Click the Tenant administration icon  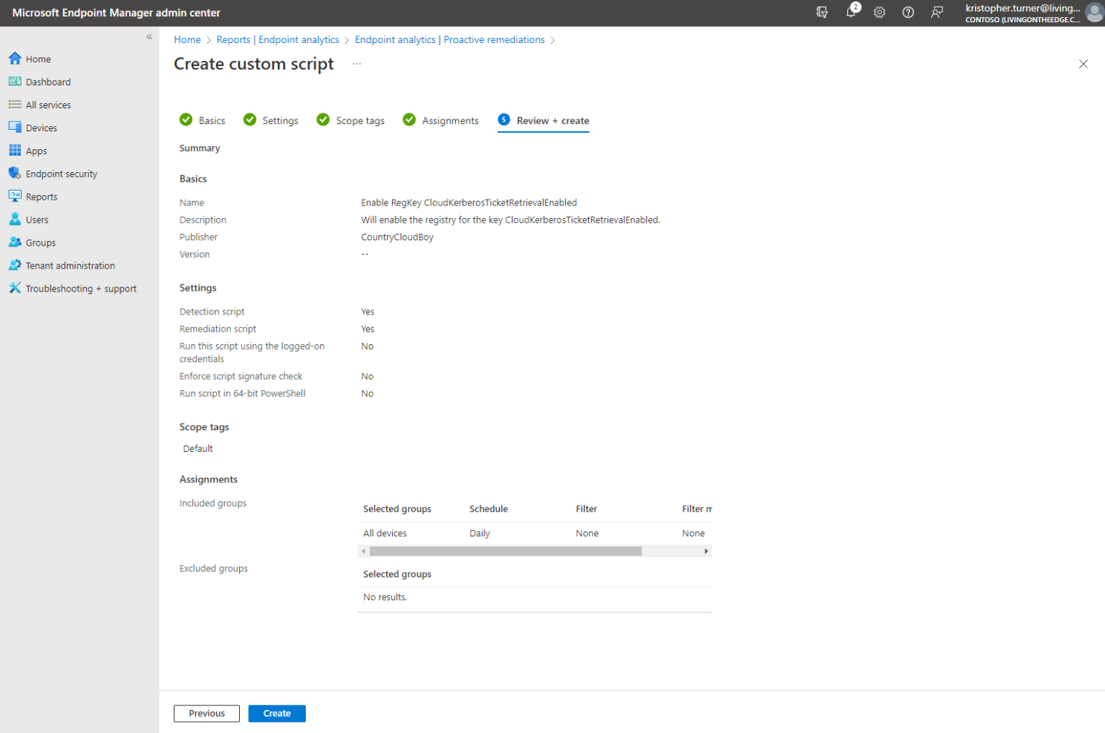tap(15, 266)
